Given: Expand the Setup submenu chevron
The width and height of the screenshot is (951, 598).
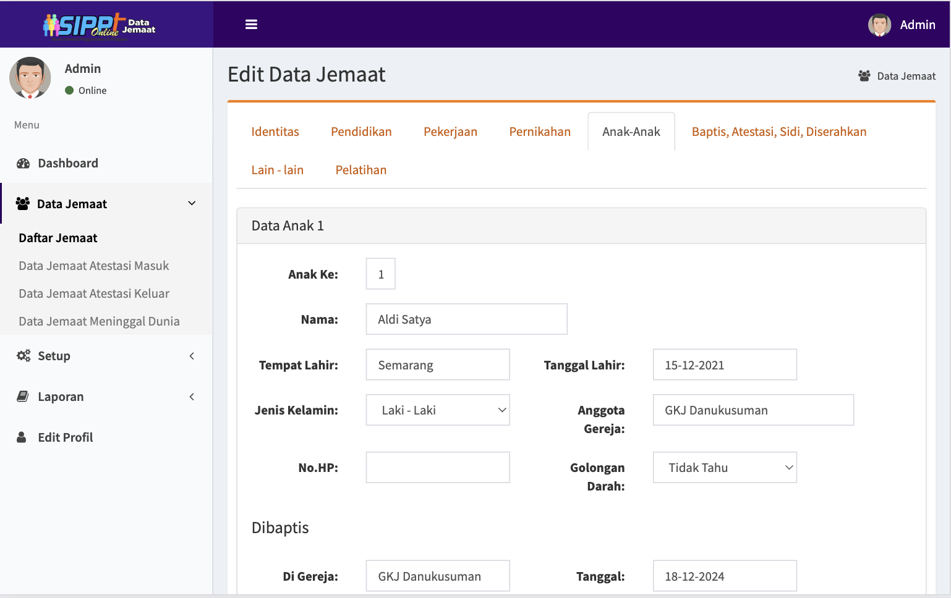Looking at the screenshot, I should point(192,356).
